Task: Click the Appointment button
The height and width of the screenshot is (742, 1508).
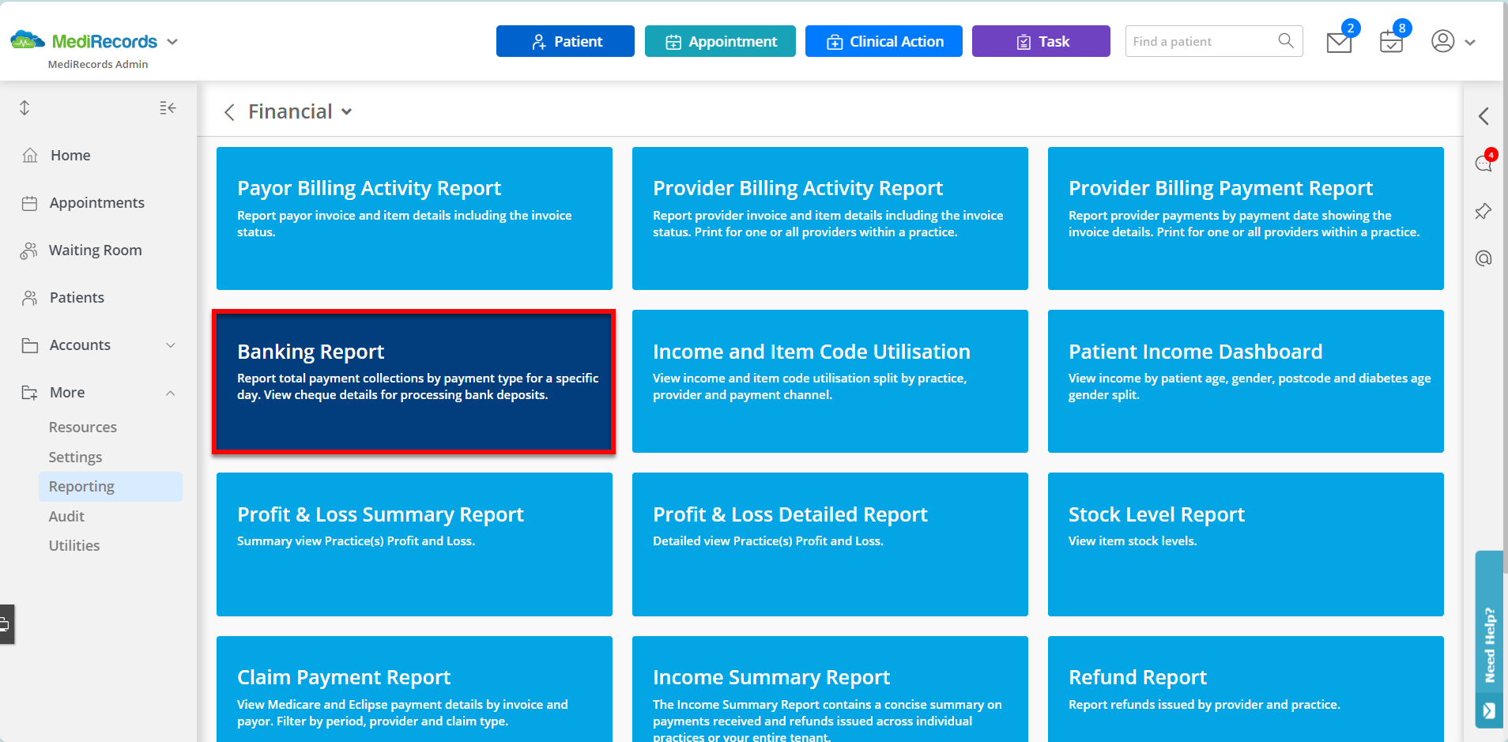Action: (x=720, y=41)
